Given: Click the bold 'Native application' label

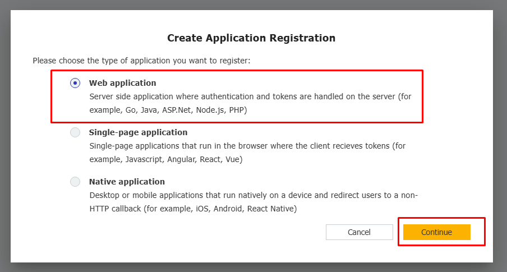Looking at the screenshot, I should (127, 182).
